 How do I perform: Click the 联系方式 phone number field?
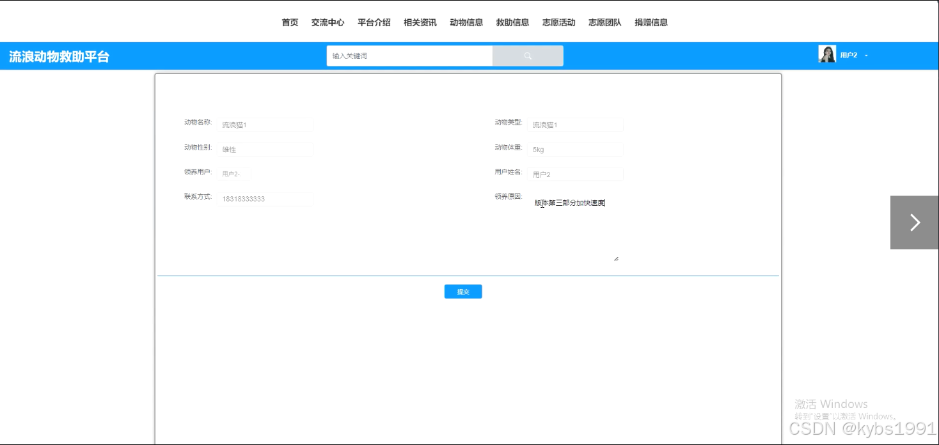[x=265, y=199]
